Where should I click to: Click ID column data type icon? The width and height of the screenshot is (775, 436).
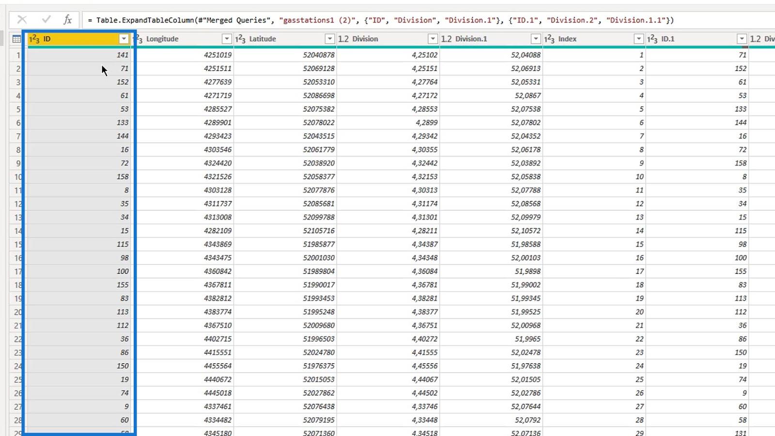34,39
